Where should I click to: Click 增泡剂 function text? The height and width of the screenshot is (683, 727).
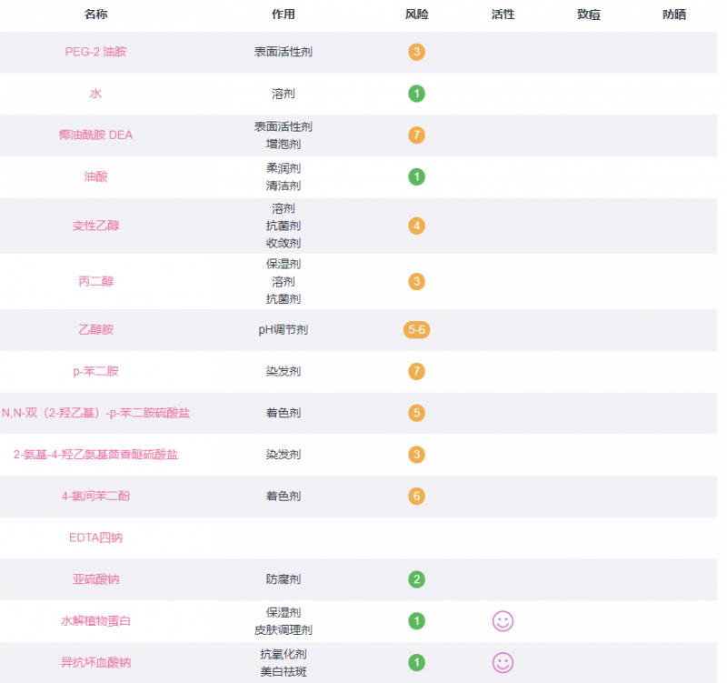pos(284,144)
